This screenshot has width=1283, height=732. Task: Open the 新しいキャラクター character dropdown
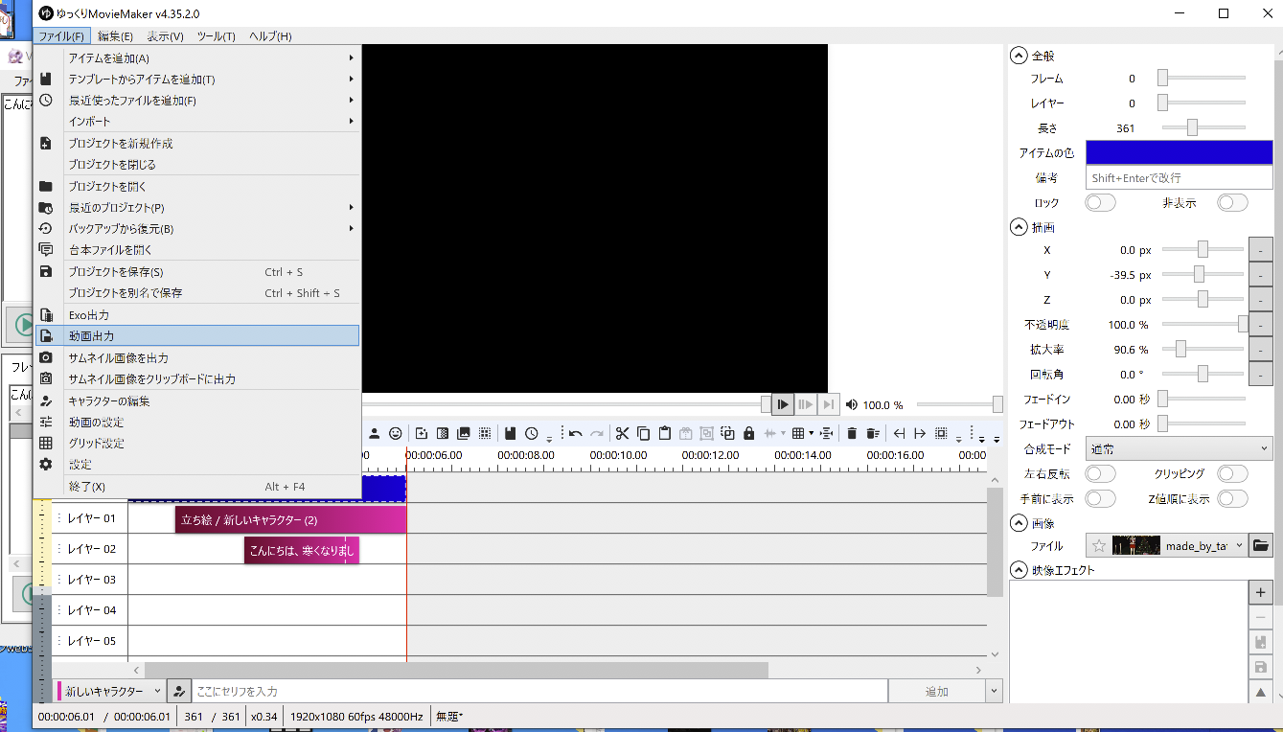point(110,691)
